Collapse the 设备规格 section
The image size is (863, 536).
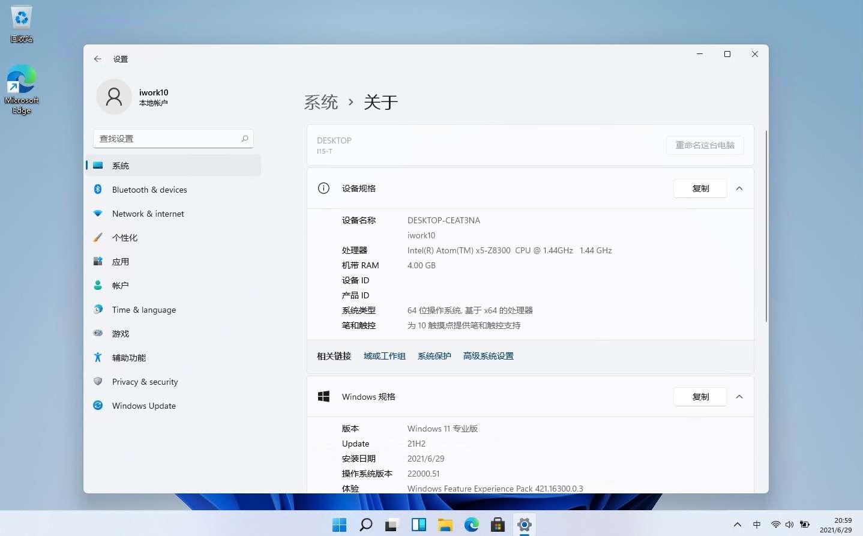[x=739, y=188]
